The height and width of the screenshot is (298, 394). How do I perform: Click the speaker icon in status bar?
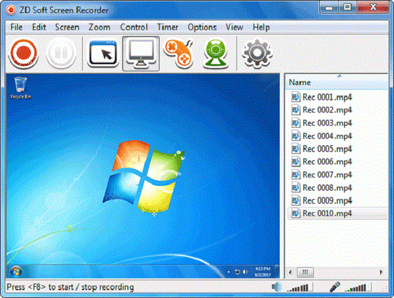pyautogui.click(x=276, y=287)
